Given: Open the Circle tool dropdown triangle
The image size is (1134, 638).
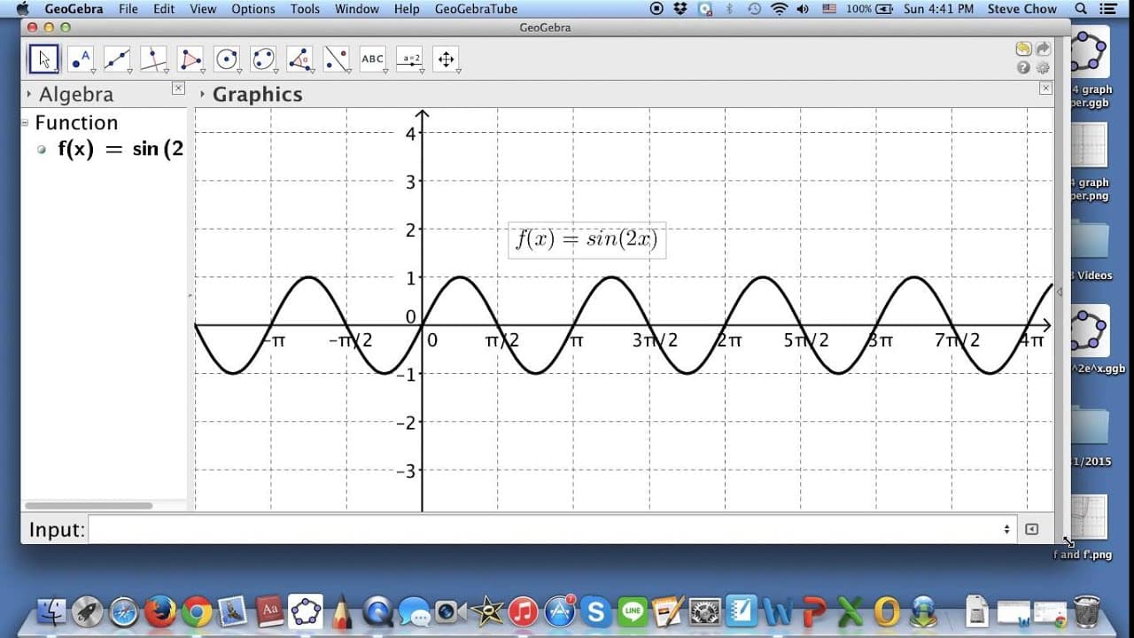Looking at the screenshot, I should point(238,71).
